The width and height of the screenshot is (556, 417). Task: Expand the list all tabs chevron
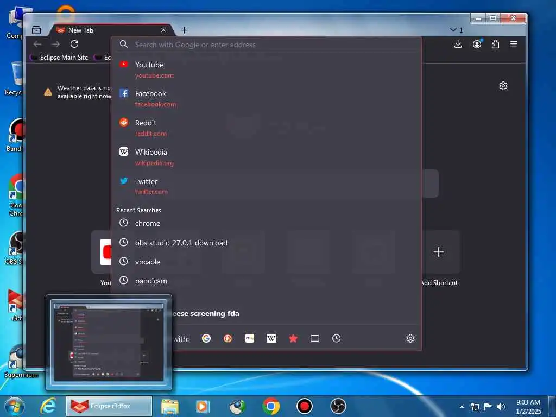(x=456, y=30)
